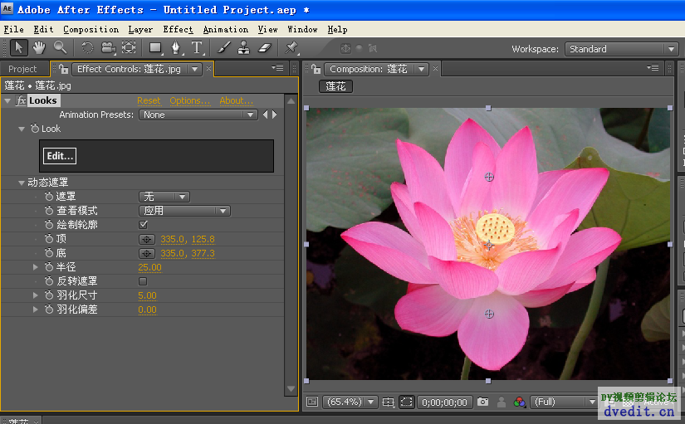Viewport: 685px width, 424px height.
Task: Select the Unified Camera tool
Action: click(x=108, y=47)
